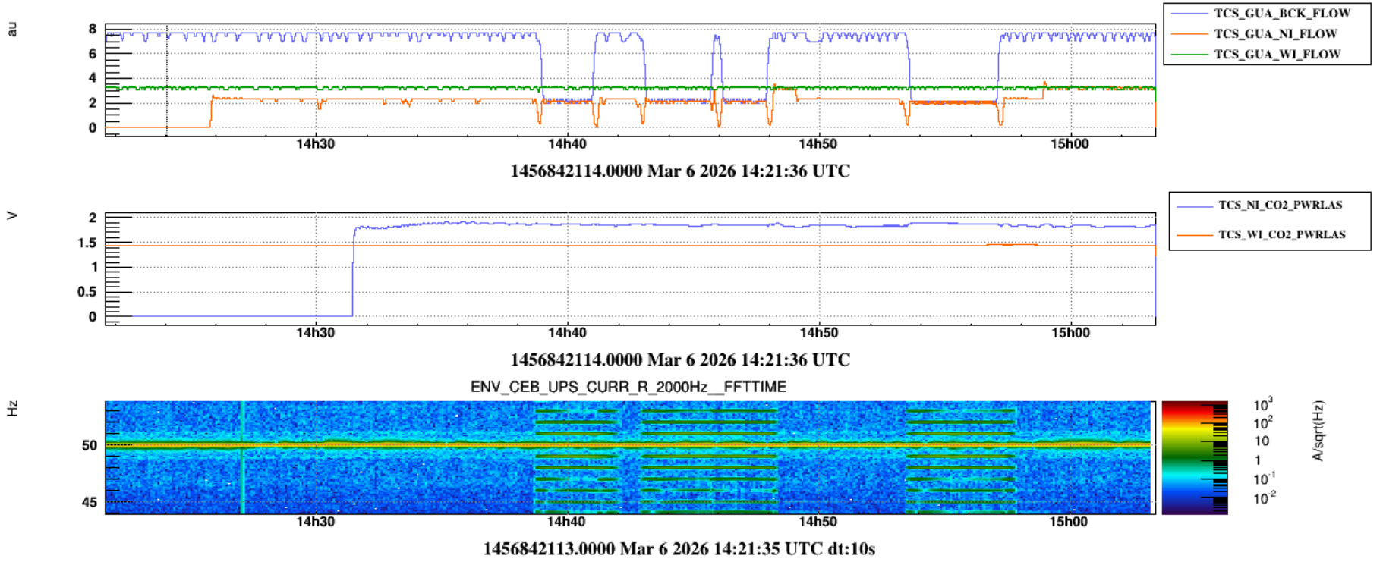This screenshot has height=565, width=1383.
Task: Click the "au" y-axis unit label
Action: pos(12,29)
